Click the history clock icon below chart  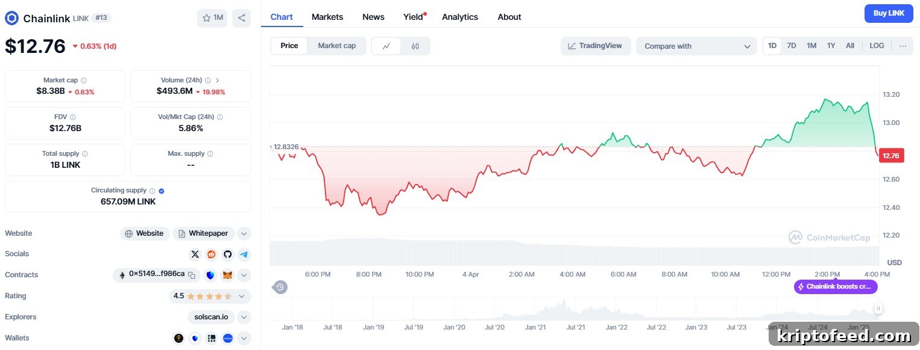point(280,287)
